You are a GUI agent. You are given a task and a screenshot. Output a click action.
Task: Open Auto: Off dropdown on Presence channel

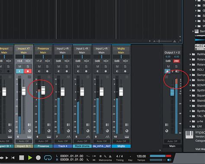click(43, 141)
